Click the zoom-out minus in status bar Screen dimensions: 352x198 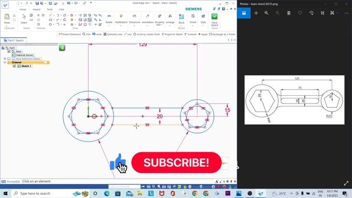click(x=190, y=186)
